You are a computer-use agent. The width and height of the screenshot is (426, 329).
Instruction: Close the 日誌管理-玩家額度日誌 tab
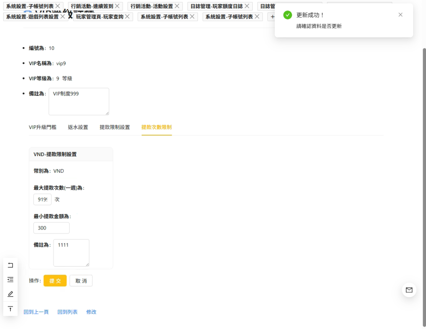tap(247, 6)
